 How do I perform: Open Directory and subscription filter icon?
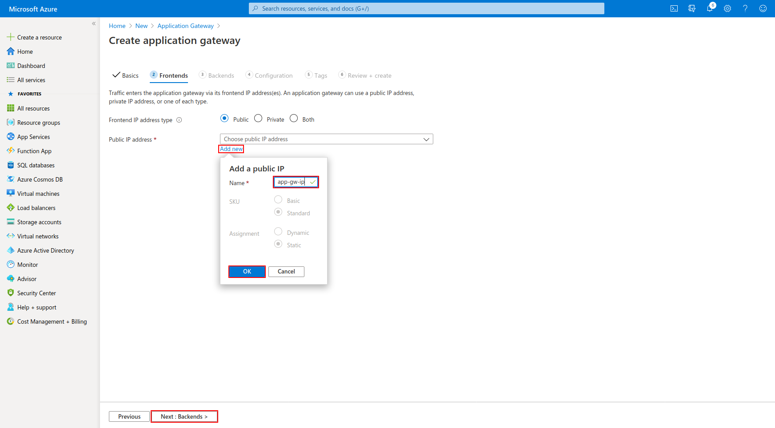(692, 8)
